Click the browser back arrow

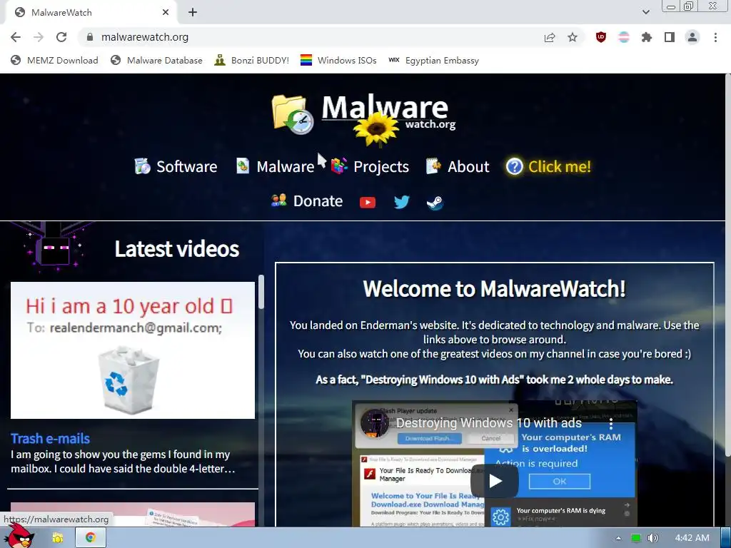coord(16,37)
